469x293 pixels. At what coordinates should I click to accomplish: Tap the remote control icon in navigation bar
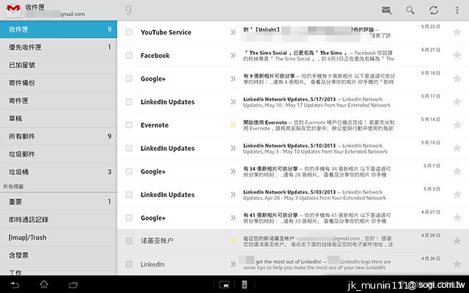click(244, 285)
